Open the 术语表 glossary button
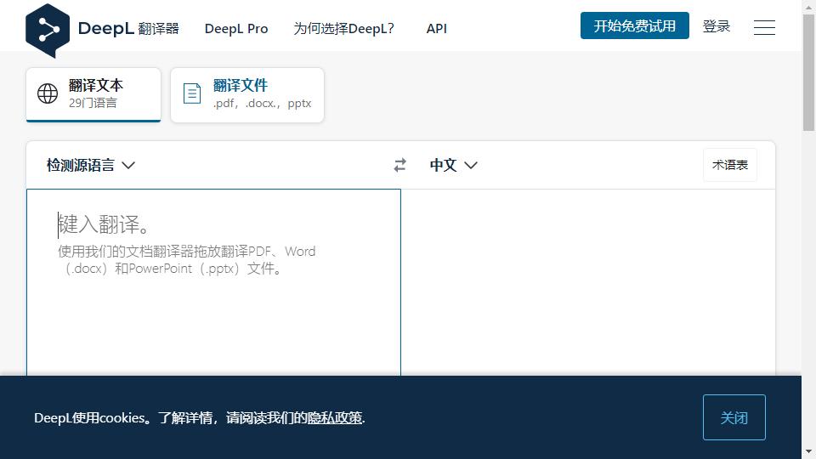This screenshot has width=816, height=459. coord(729,165)
